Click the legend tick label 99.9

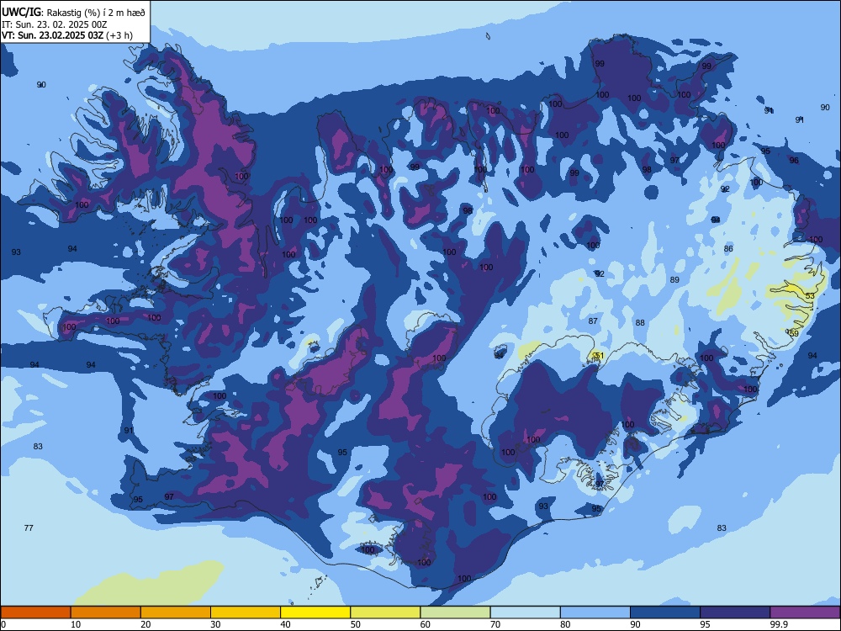tap(779, 624)
